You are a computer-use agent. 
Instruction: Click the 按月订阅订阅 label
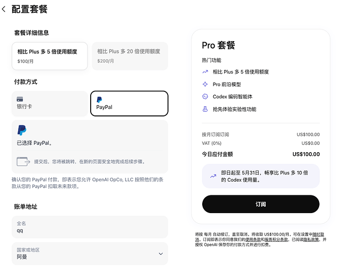(216, 135)
